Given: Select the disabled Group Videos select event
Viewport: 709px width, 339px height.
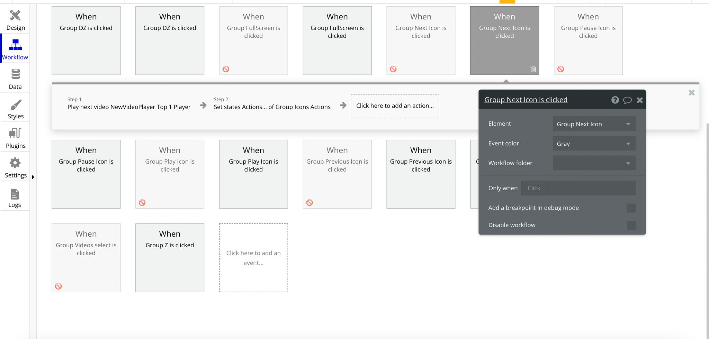Looking at the screenshot, I should pyautogui.click(x=86, y=258).
